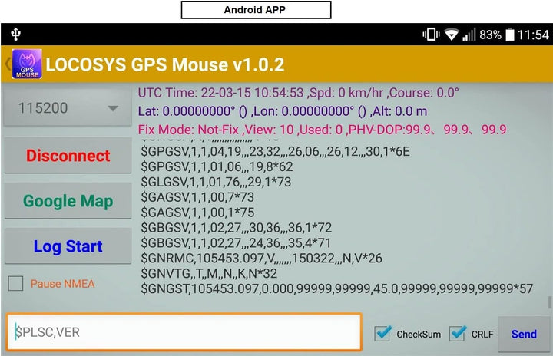Uncheck the CRLF checkbox
Viewport: 553px width, 356px height.
(458, 334)
